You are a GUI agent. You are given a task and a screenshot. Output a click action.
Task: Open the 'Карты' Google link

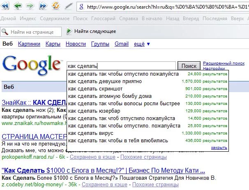[53, 44]
